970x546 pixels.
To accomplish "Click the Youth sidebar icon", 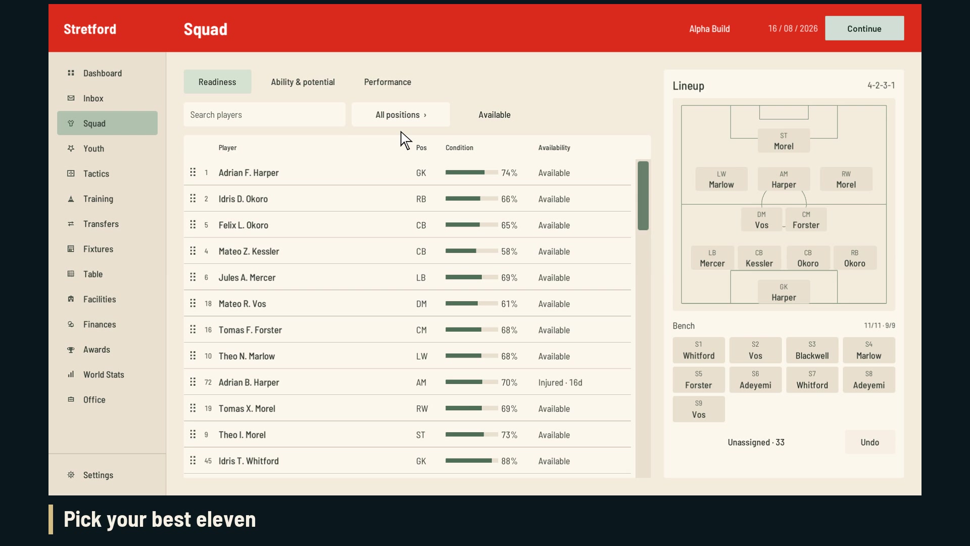I will (71, 149).
